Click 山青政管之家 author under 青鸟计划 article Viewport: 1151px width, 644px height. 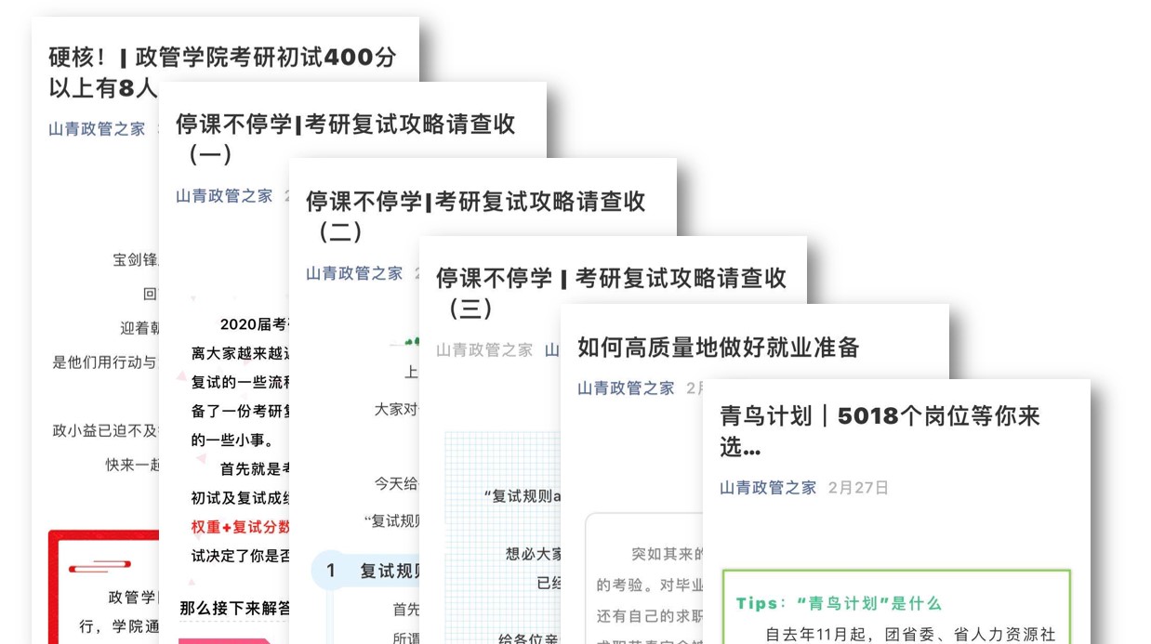tap(768, 488)
